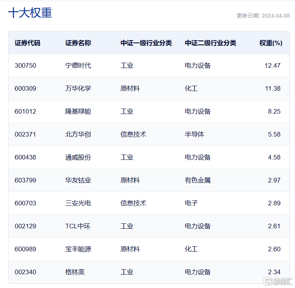Select stock code 600703

[x=25, y=203]
